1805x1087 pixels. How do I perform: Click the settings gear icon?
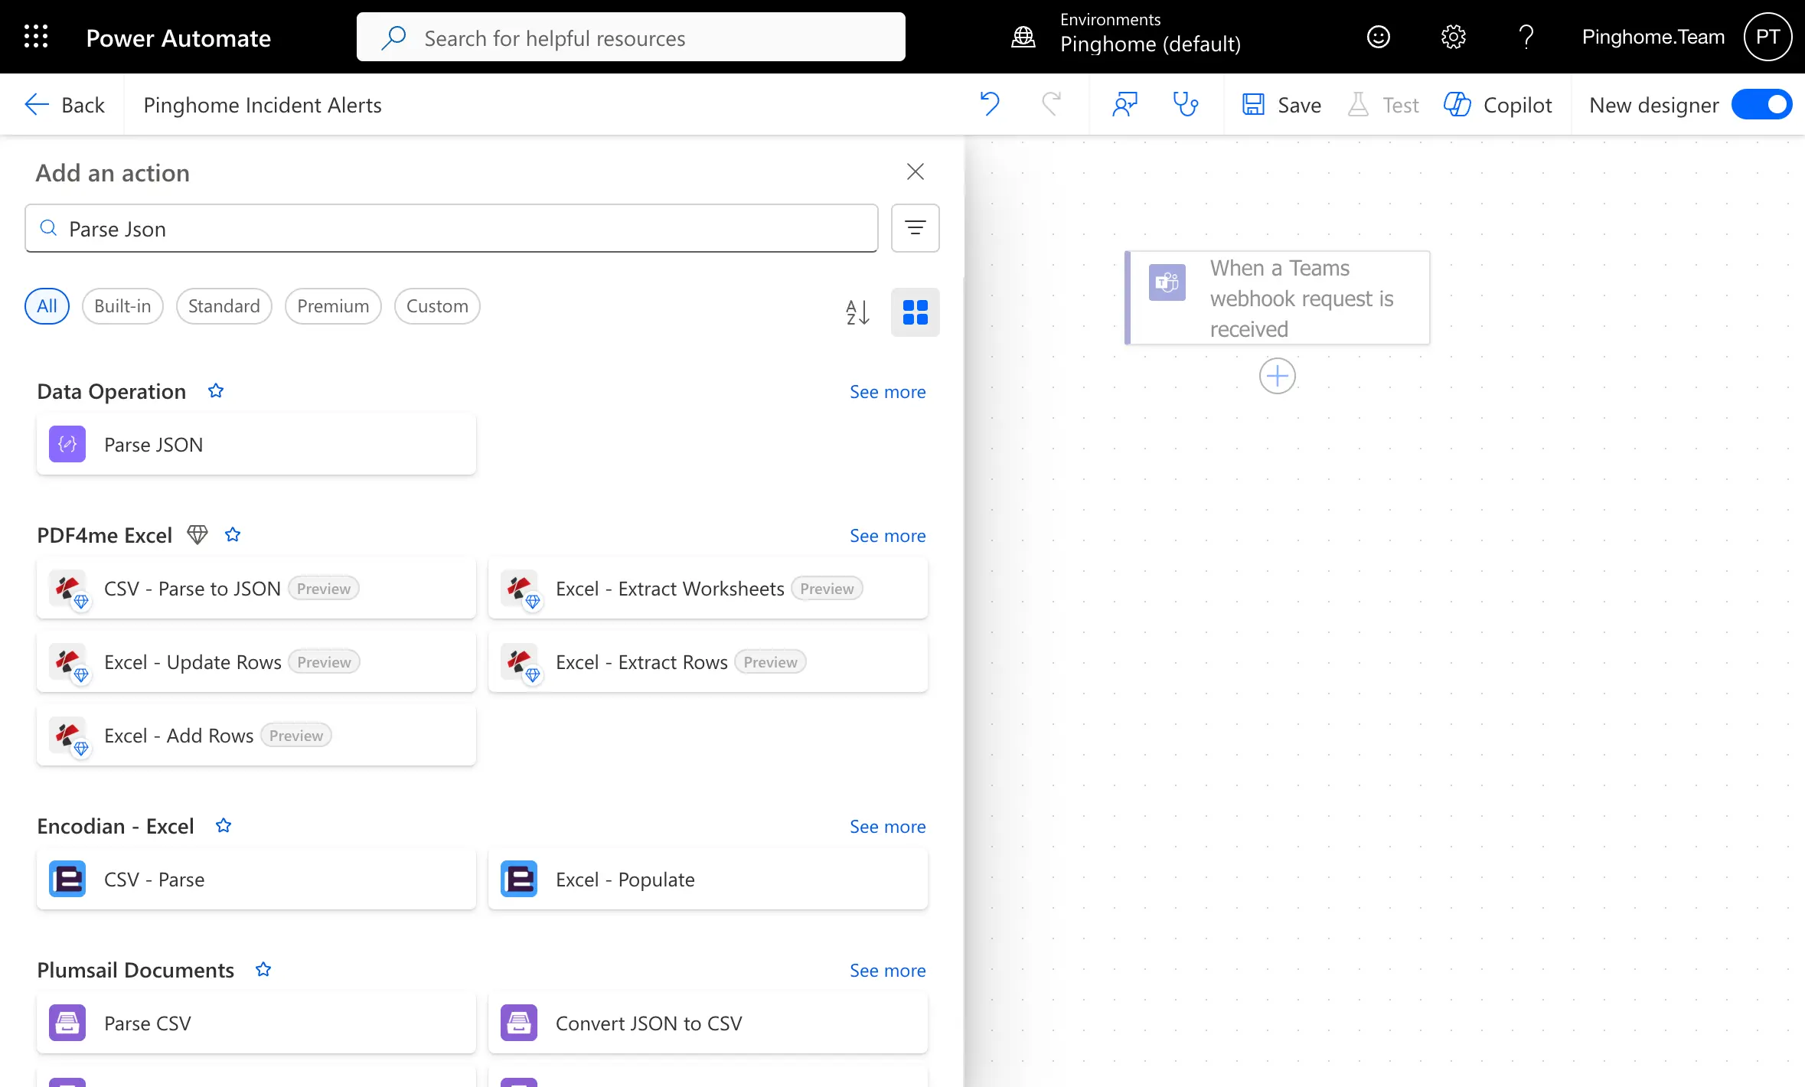click(x=1452, y=37)
